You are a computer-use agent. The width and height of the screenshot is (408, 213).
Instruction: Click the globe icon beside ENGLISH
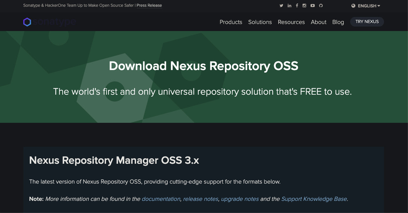[x=353, y=6]
